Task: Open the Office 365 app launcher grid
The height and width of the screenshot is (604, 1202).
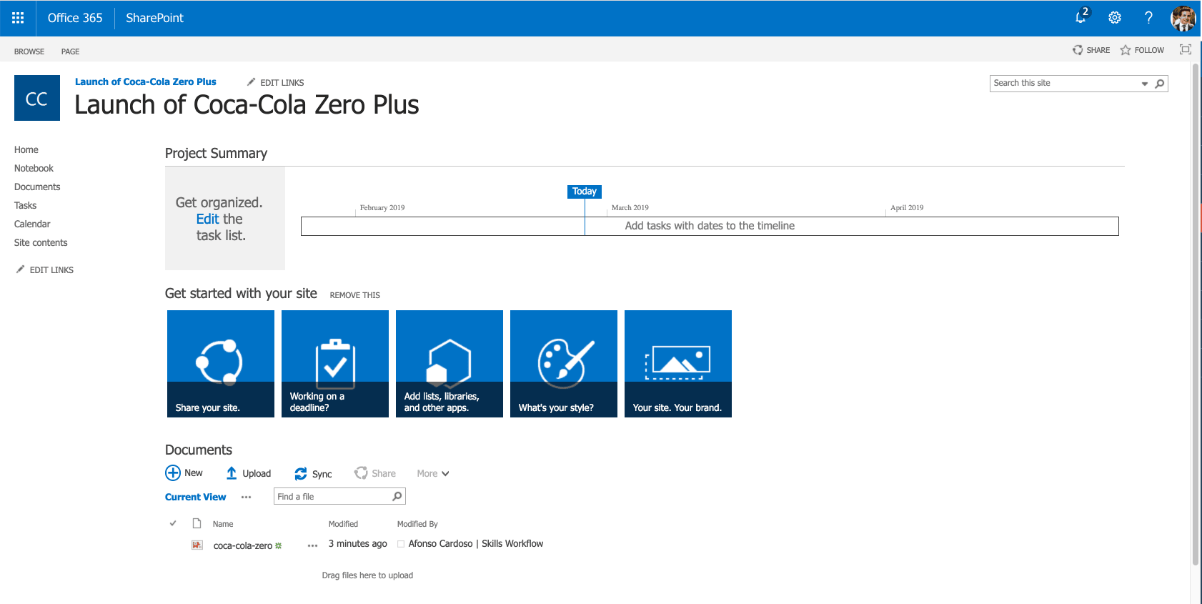Action: pyautogui.click(x=18, y=18)
